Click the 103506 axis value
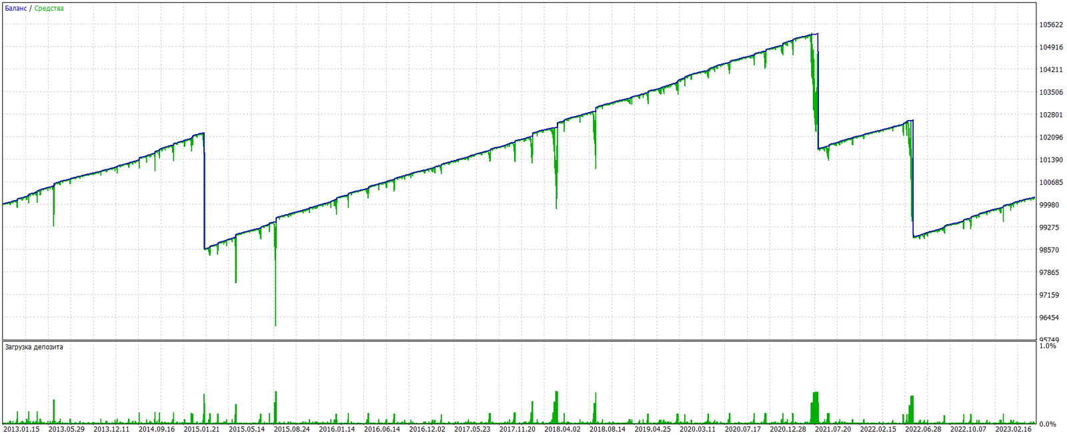This screenshot has height=435, width=1067. coord(1051,93)
